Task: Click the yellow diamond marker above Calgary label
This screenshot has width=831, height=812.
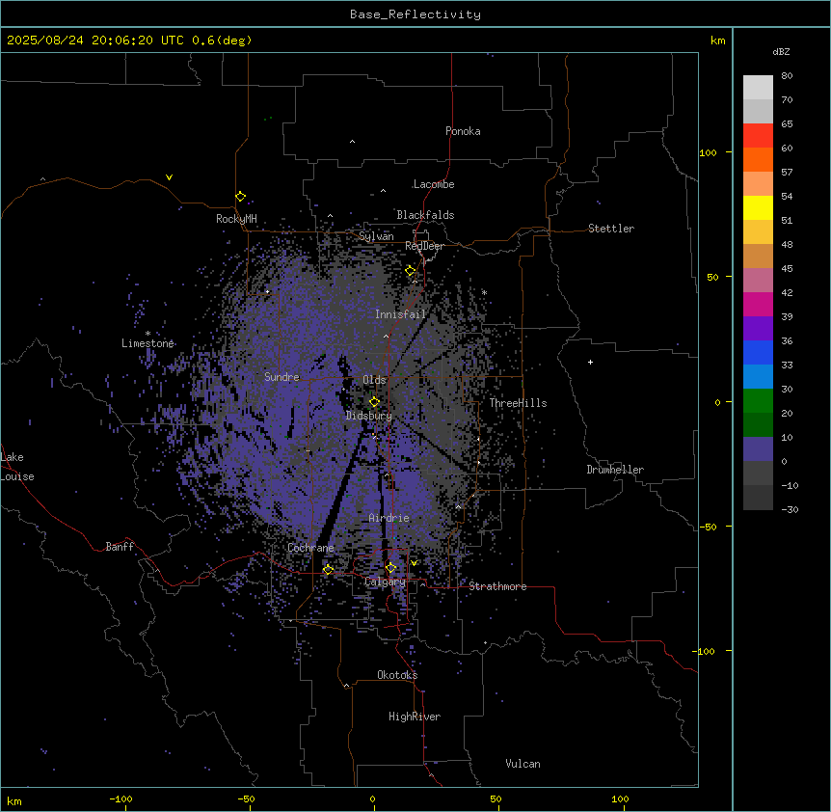Action: click(390, 568)
